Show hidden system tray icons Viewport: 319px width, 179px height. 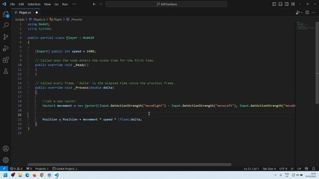[x=275, y=175]
